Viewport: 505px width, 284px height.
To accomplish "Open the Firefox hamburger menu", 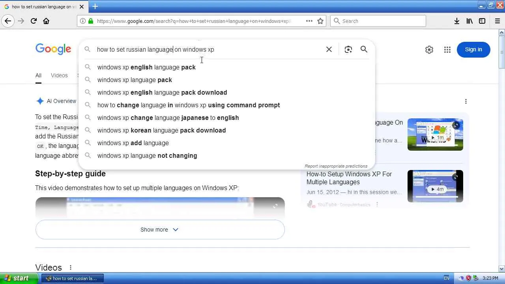I will tap(497, 21).
